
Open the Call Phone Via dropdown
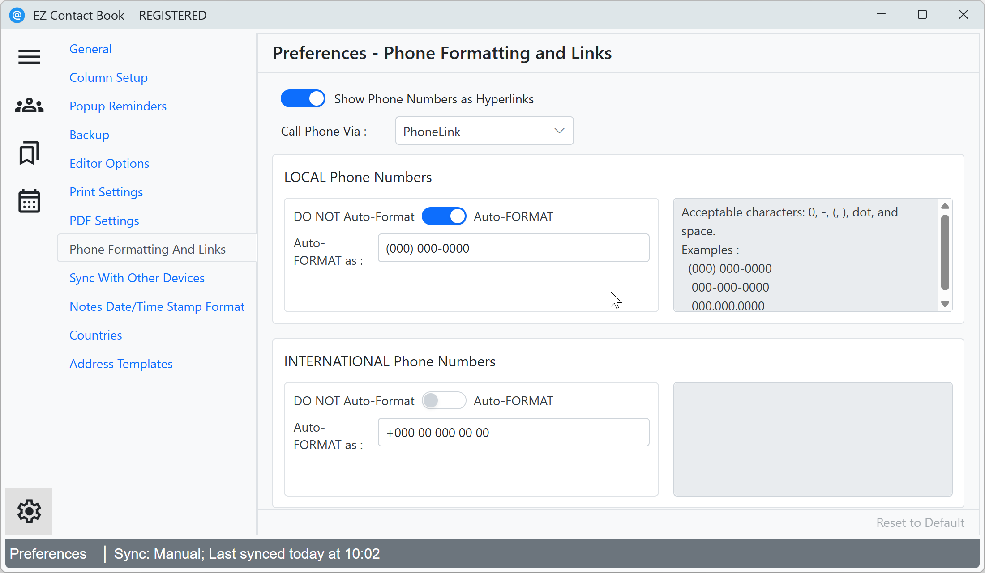559,131
